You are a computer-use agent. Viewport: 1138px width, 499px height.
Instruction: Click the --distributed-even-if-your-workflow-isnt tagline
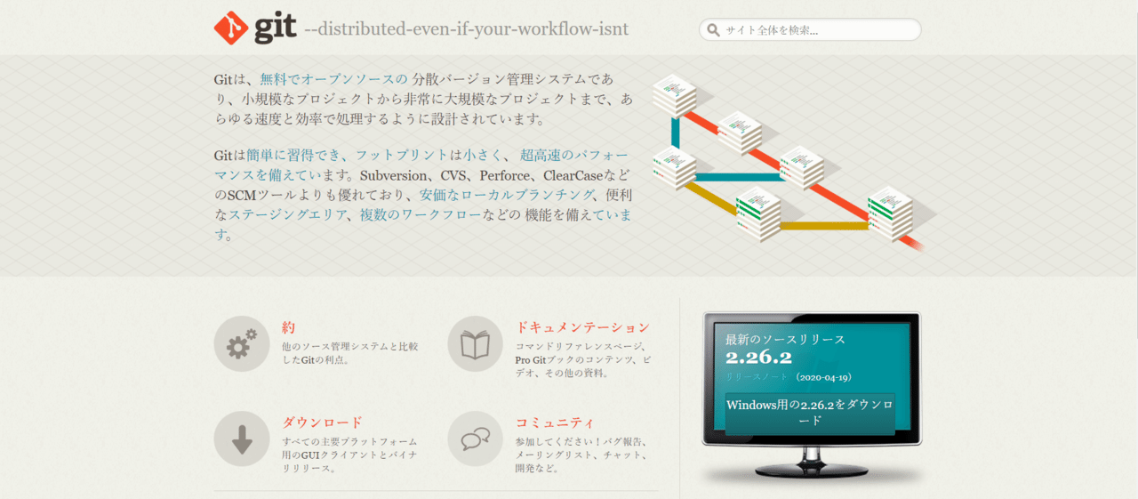(x=466, y=29)
